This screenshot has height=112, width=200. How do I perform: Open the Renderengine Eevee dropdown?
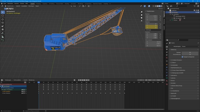point(190,46)
